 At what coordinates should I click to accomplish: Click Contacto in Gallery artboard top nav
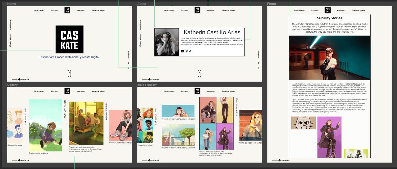81,91
